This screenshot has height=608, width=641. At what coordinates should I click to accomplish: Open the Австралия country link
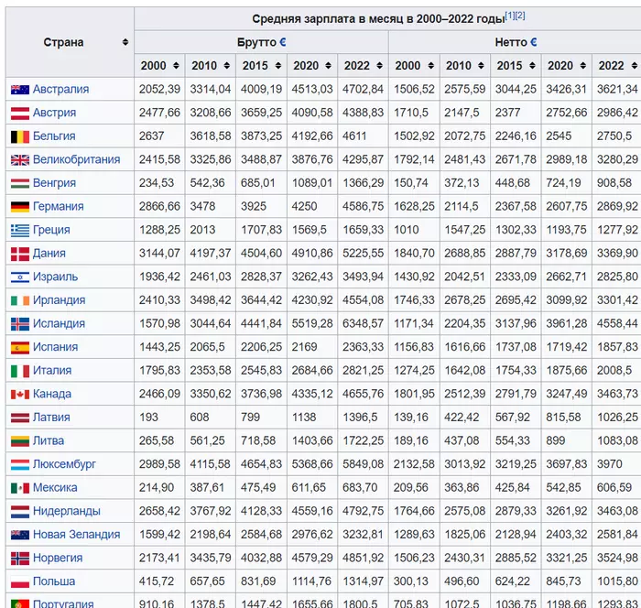point(60,89)
